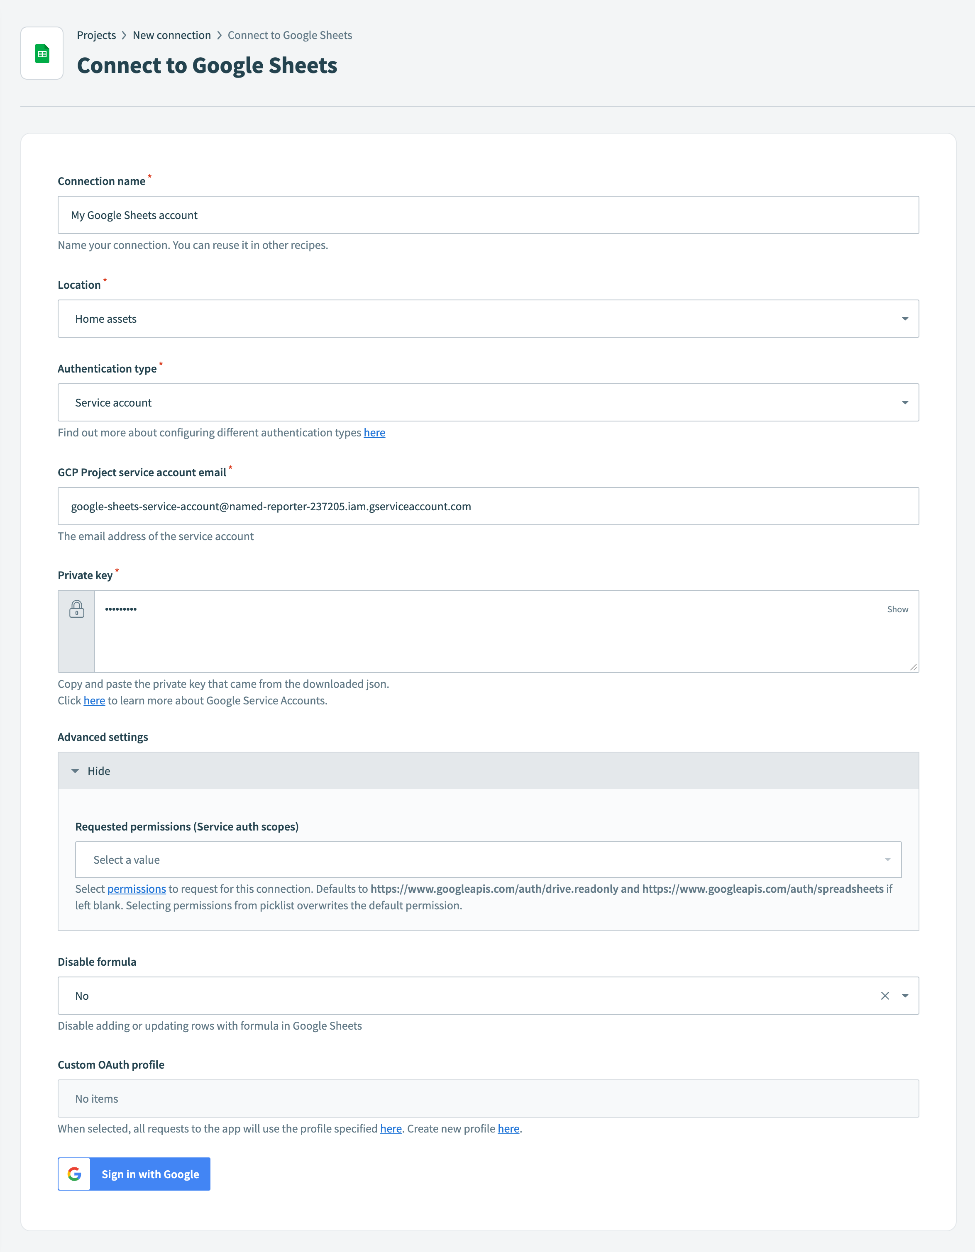Open the link about configuring authentication types

pyautogui.click(x=374, y=432)
